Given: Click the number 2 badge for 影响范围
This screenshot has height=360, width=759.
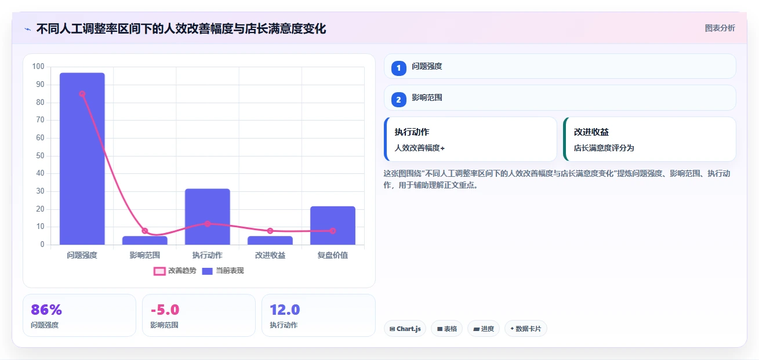Looking at the screenshot, I should pyautogui.click(x=399, y=100).
